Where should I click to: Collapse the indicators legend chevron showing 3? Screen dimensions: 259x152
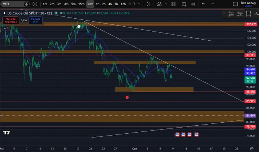click(x=6, y=29)
